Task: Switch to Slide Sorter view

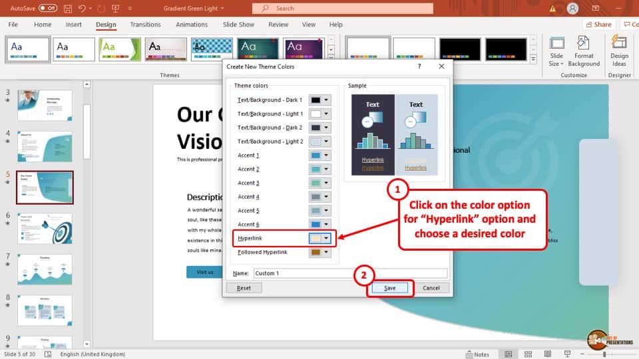Action: click(x=528, y=354)
